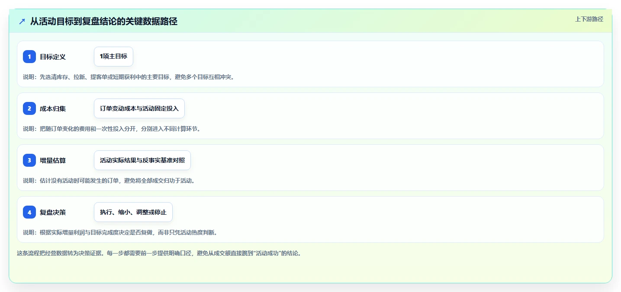Click the title 从活动目标到复盘结论的关键数据路径
This screenshot has height=292, width=621.
click(x=104, y=22)
